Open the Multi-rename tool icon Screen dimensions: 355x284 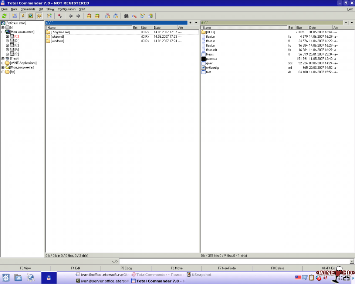tap(134, 16)
